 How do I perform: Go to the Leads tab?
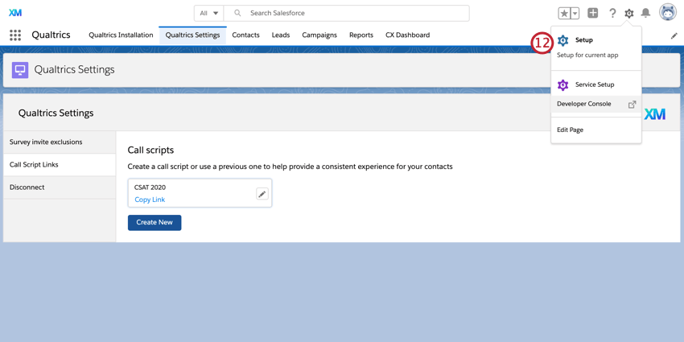tap(281, 35)
